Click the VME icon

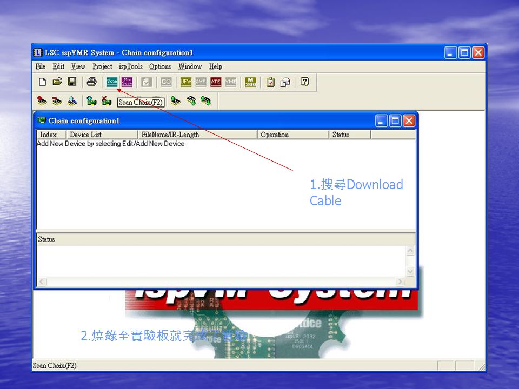tap(231, 82)
